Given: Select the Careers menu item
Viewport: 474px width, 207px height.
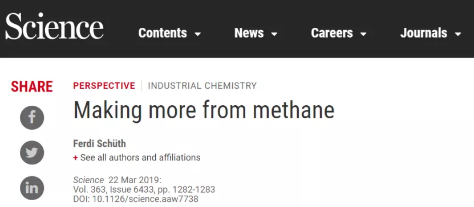Looking at the screenshot, I should coord(332,33).
